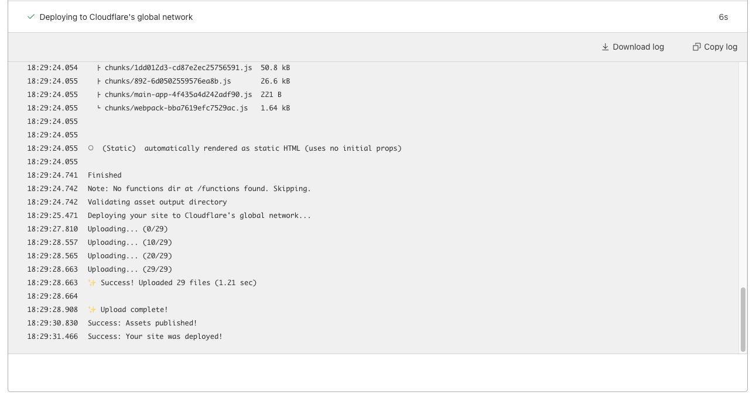Screen dimensions: 756x402
Task: Select the chunks/main-app-4f435a4d242adf90.js log line
Action: 178,95
